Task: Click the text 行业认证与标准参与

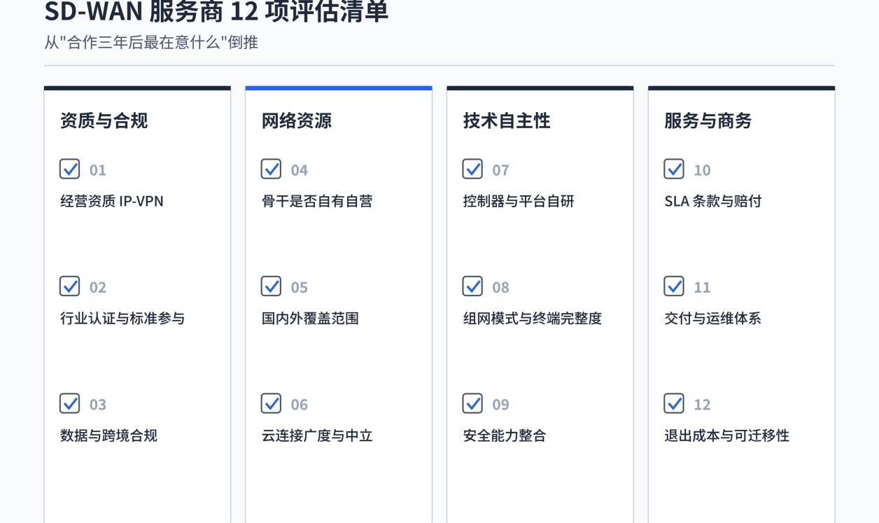Action: coord(122,319)
